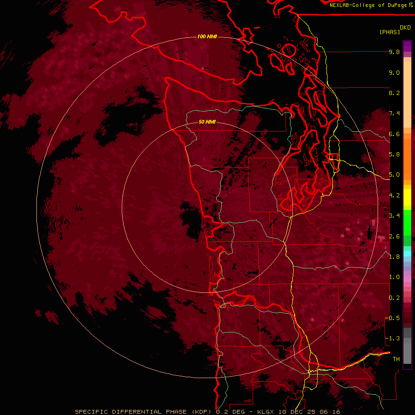Select the -0.5 value on the scale

(x=392, y=318)
